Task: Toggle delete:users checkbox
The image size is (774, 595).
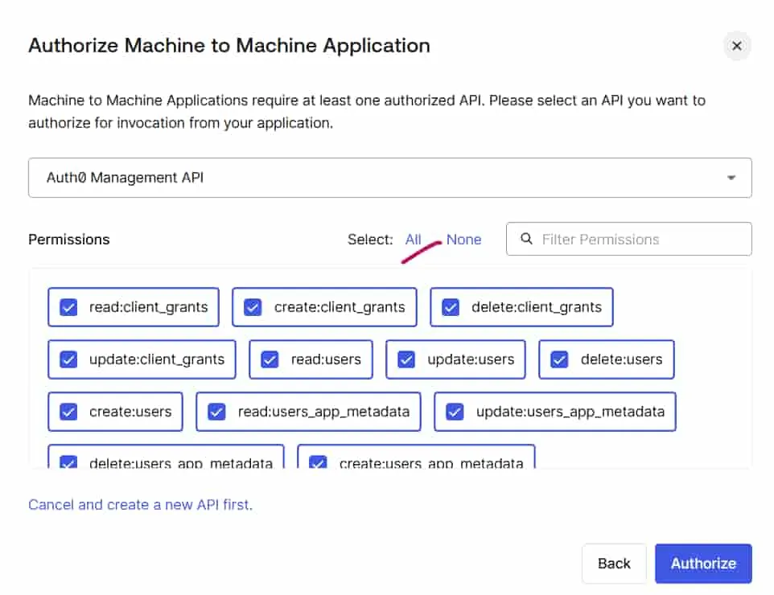Action: click(x=559, y=359)
